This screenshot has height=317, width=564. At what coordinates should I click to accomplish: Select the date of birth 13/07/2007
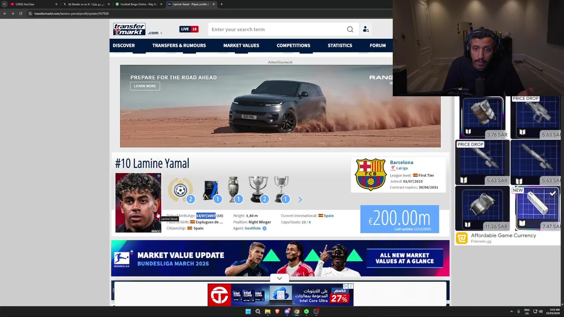point(206,216)
